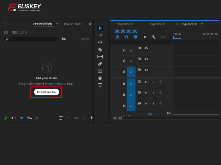Viewport: 221px width, 165px height.
Task: Click the Captions CC icon
Action: [162, 37]
